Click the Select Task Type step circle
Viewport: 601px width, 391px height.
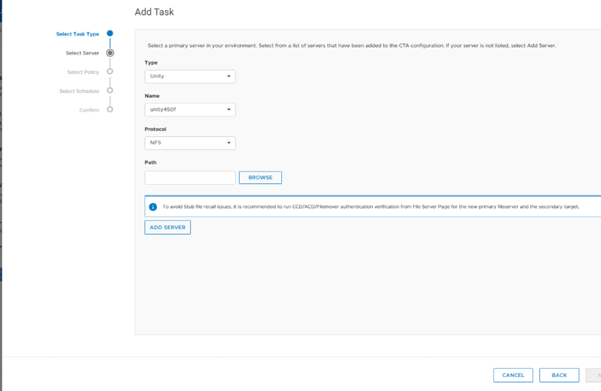pyautogui.click(x=110, y=33)
